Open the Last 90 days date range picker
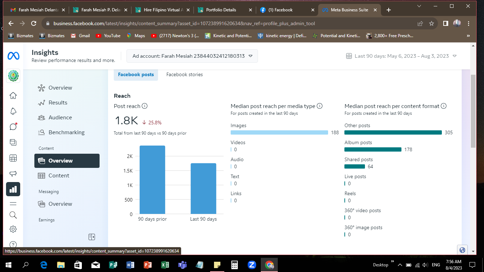The width and height of the screenshot is (484, 272). 401,56
